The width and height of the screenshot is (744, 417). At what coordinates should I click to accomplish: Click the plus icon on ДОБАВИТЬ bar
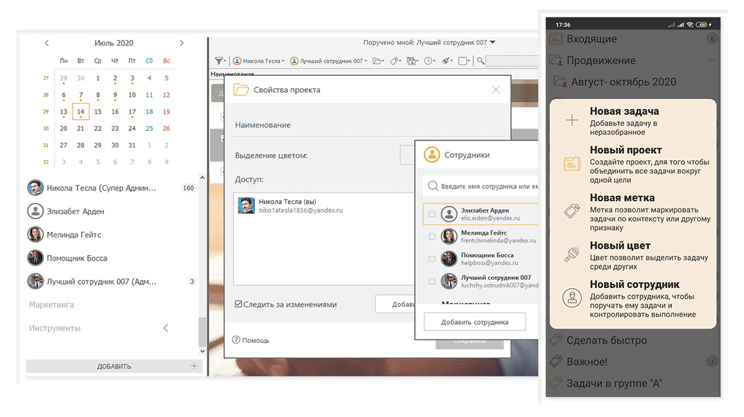(x=194, y=366)
